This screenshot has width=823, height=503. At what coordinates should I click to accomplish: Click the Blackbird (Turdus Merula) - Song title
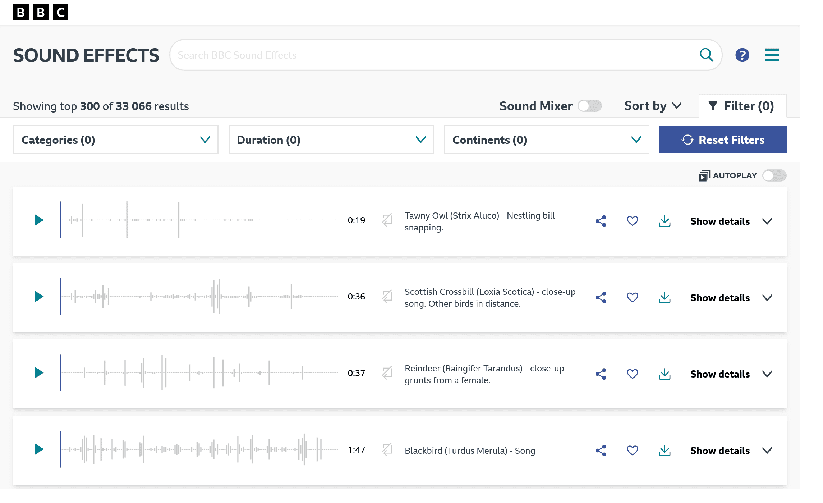tap(470, 451)
